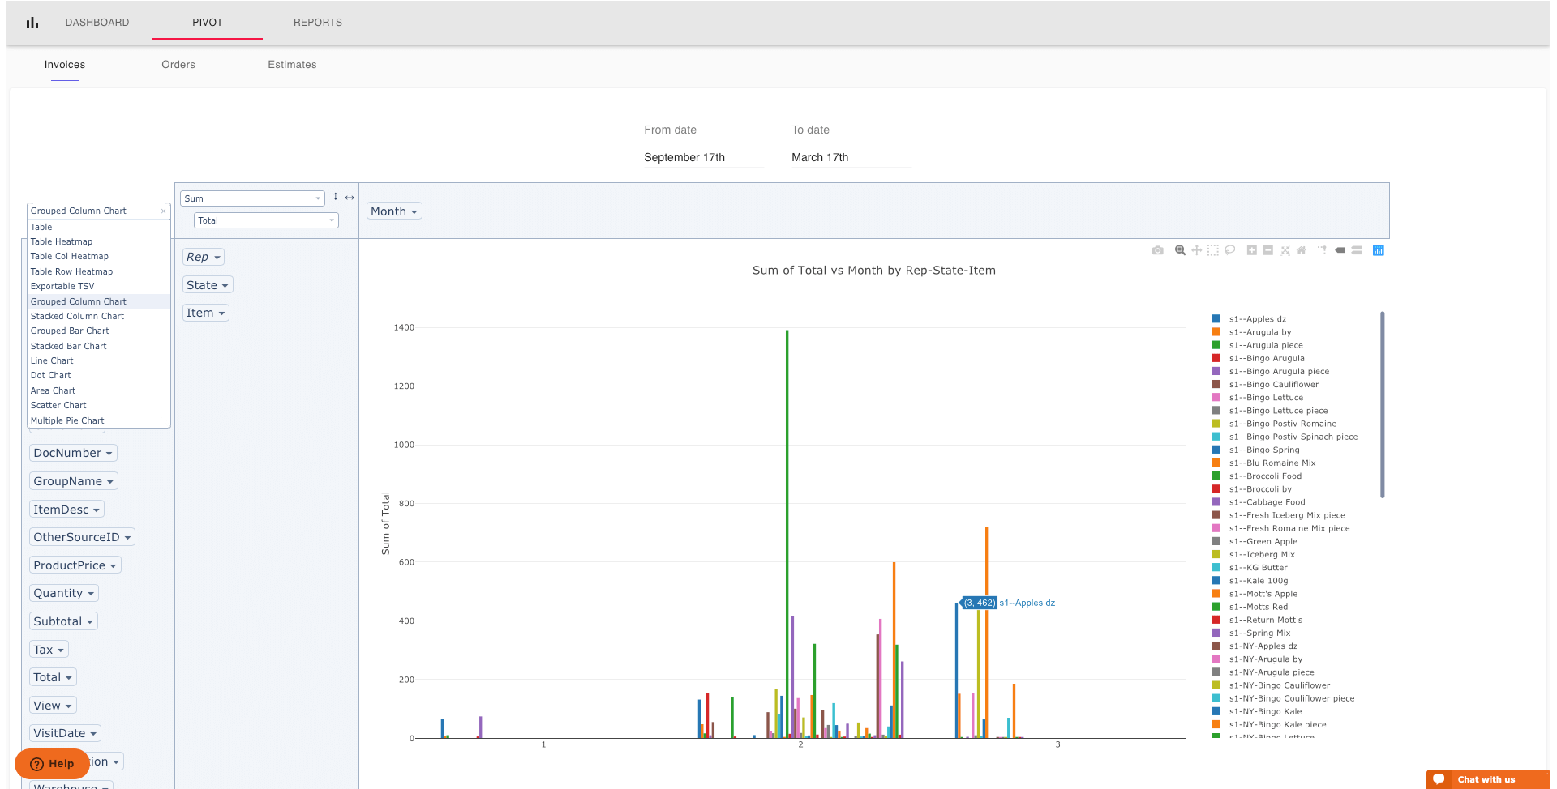Open the Reports tab
The height and width of the screenshot is (789, 1557).
click(318, 23)
